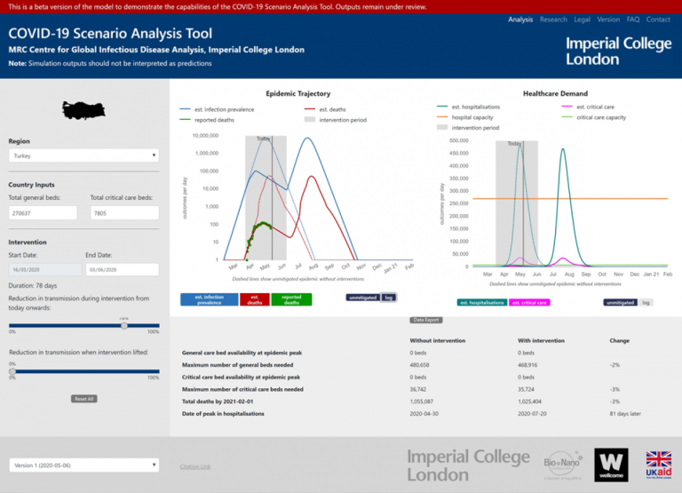Open the Research menu item
682x493 pixels.
point(553,19)
